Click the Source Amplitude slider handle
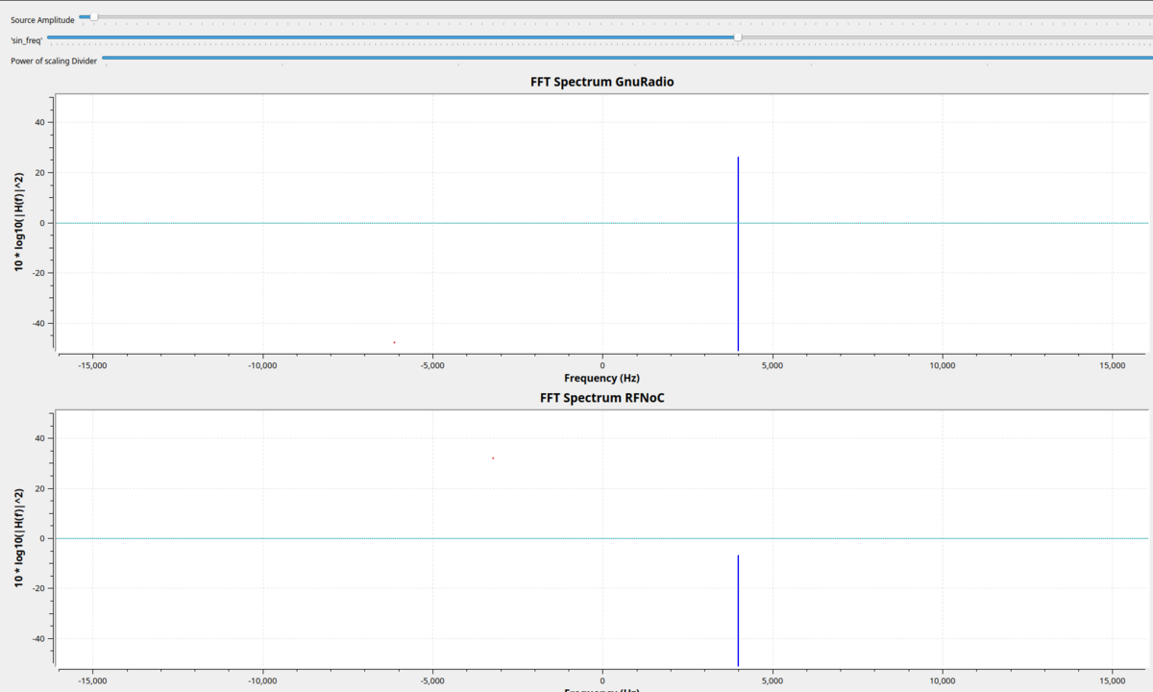The width and height of the screenshot is (1153, 692). 93,17
